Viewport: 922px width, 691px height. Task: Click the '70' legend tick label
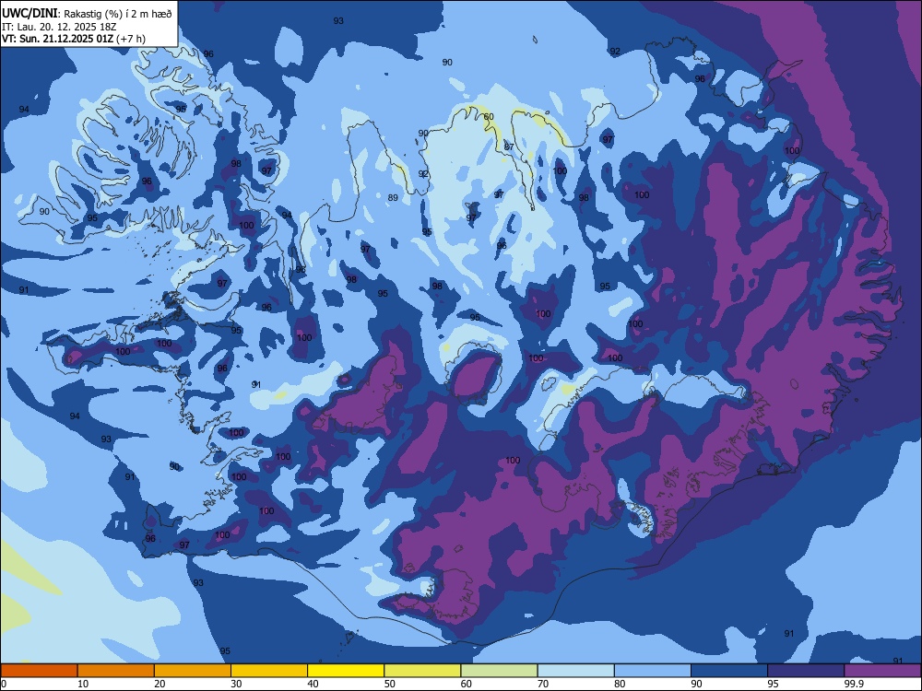[543, 684]
